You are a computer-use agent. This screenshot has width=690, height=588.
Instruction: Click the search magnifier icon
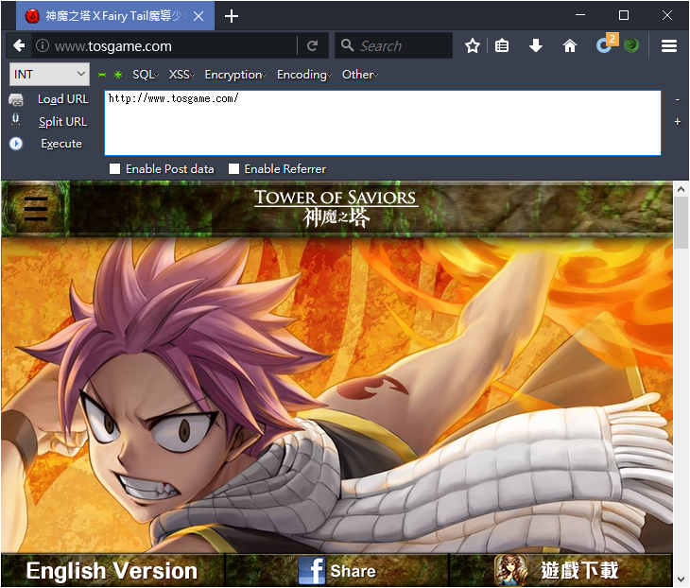347,44
